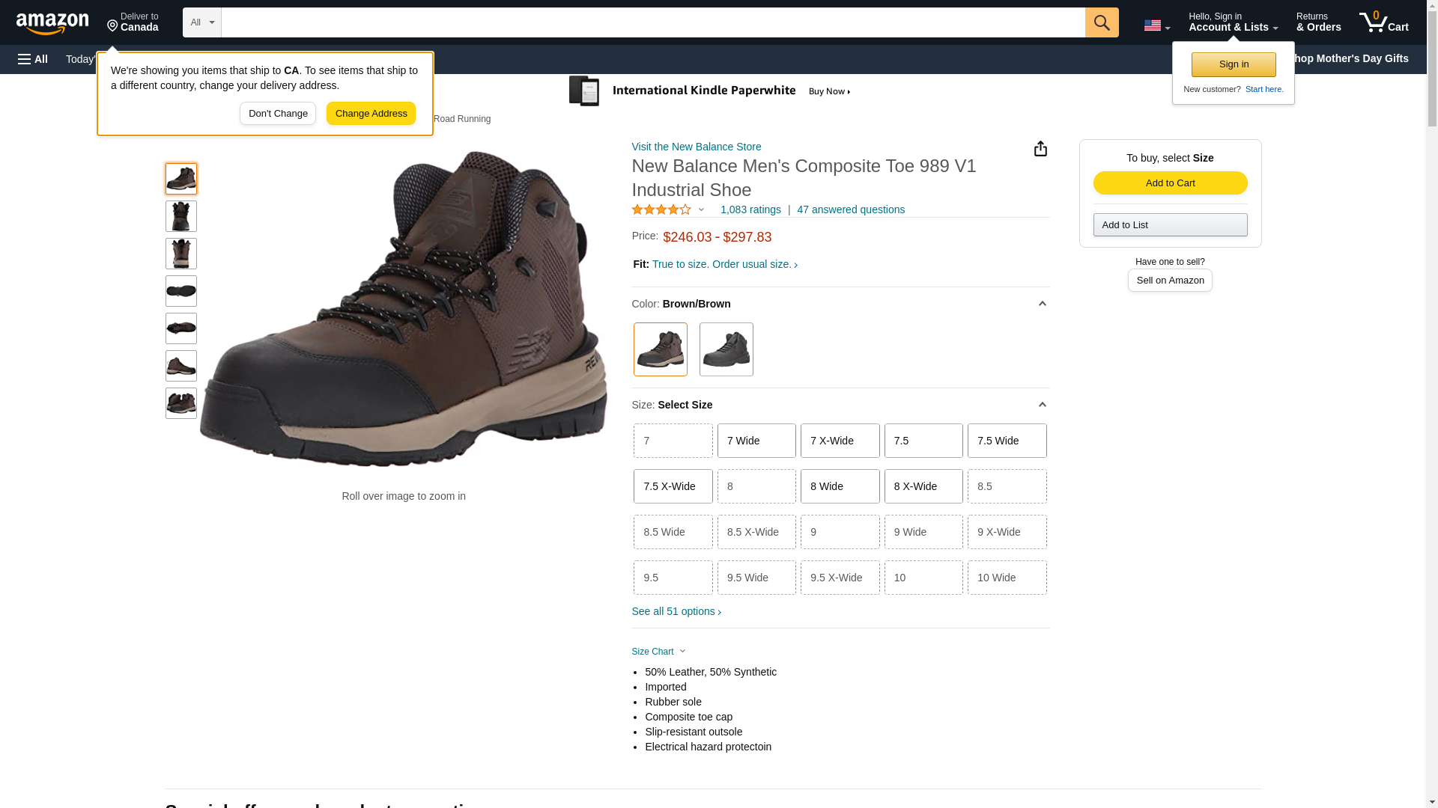
Task: Choose size 7 X-Wide
Action: tap(840, 441)
